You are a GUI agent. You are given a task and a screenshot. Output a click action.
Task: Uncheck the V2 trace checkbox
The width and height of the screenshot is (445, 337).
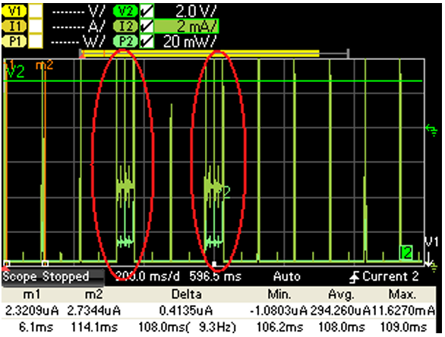(147, 11)
